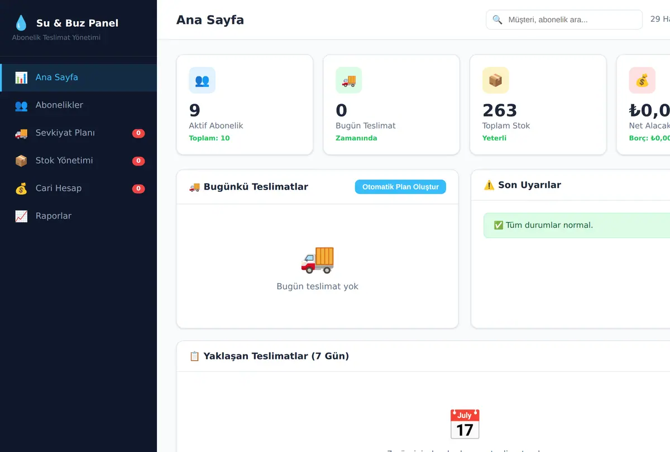The width and height of the screenshot is (670, 452).
Task: Click the 'Bugünkü Teslimatlar' heading
Action: [x=256, y=187]
